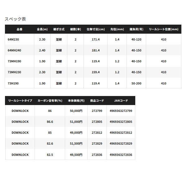Screen dimensions: 187x187
Task: Click length 2.40 for 64MH240
Action: 42,50
